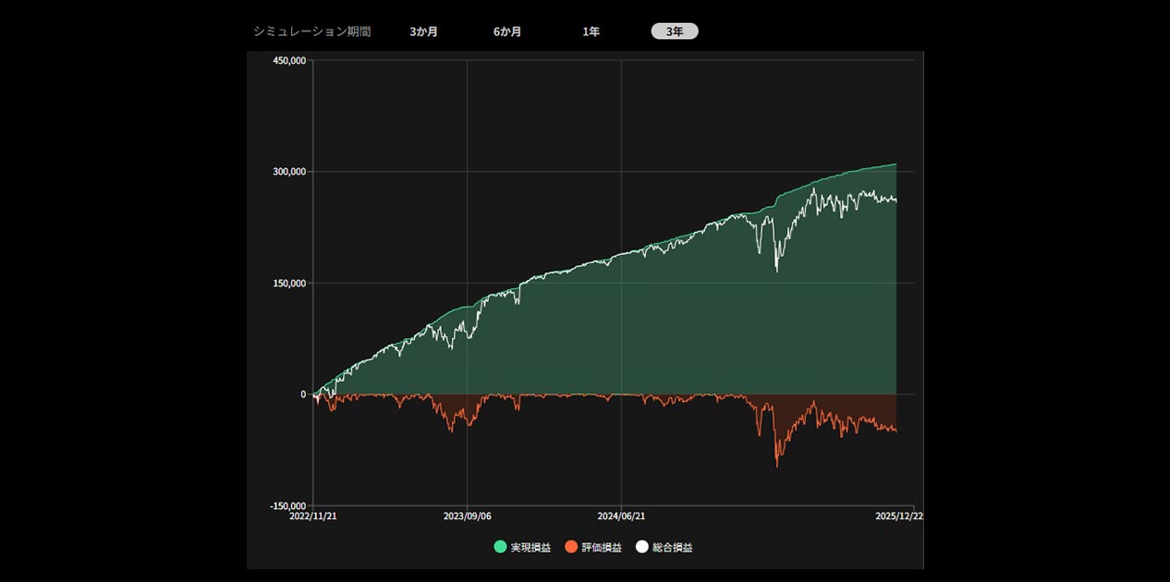Hide the 評価損益 series via legend text

(x=602, y=548)
